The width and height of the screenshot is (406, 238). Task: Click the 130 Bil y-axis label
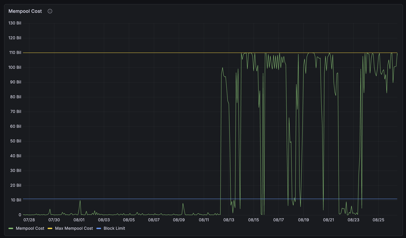15,23
